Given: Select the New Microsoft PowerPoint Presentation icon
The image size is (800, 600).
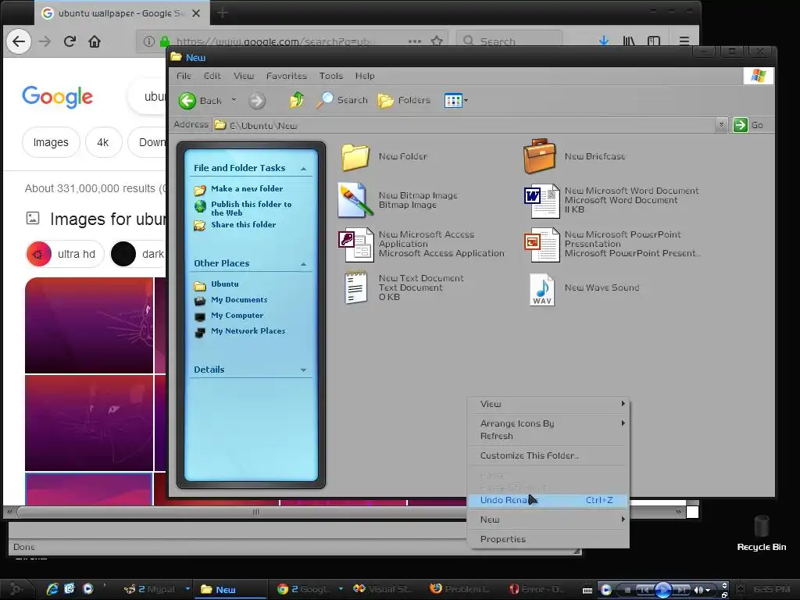Looking at the screenshot, I should click(542, 245).
